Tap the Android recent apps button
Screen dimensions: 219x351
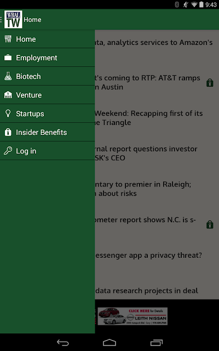coord(156,342)
